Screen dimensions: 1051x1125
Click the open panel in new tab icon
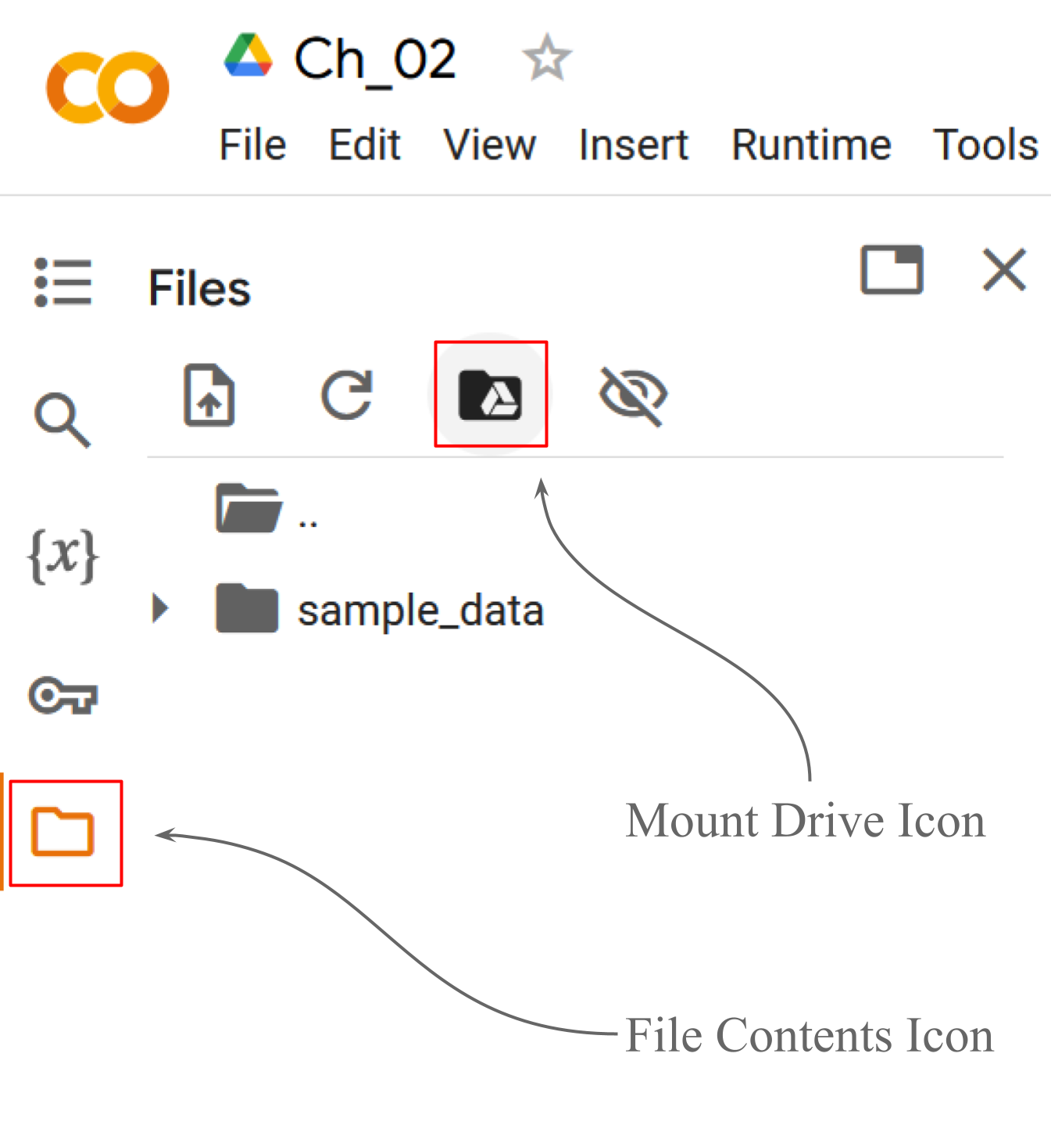892,270
